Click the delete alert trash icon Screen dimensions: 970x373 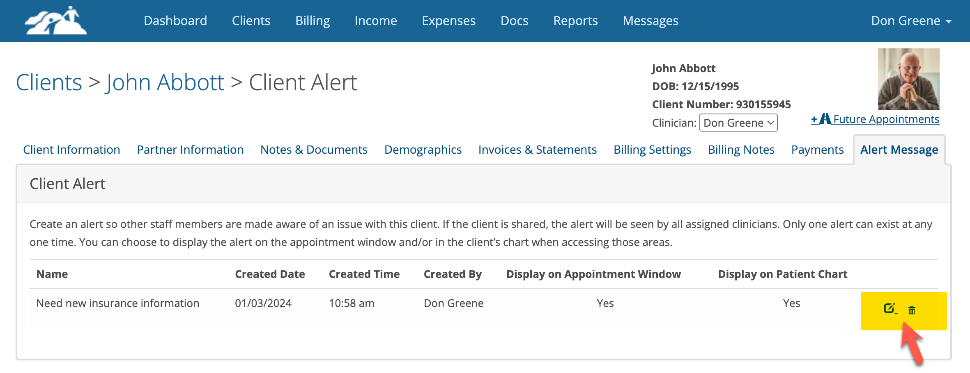pyautogui.click(x=912, y=310)
